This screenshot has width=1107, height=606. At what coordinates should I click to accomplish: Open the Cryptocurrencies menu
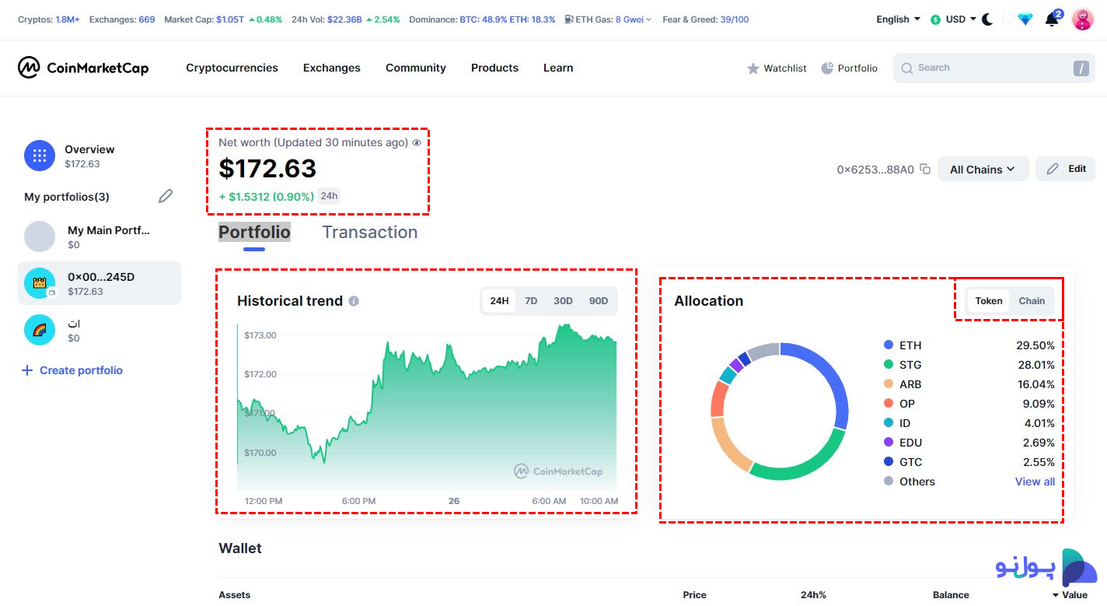pos(232,68)
